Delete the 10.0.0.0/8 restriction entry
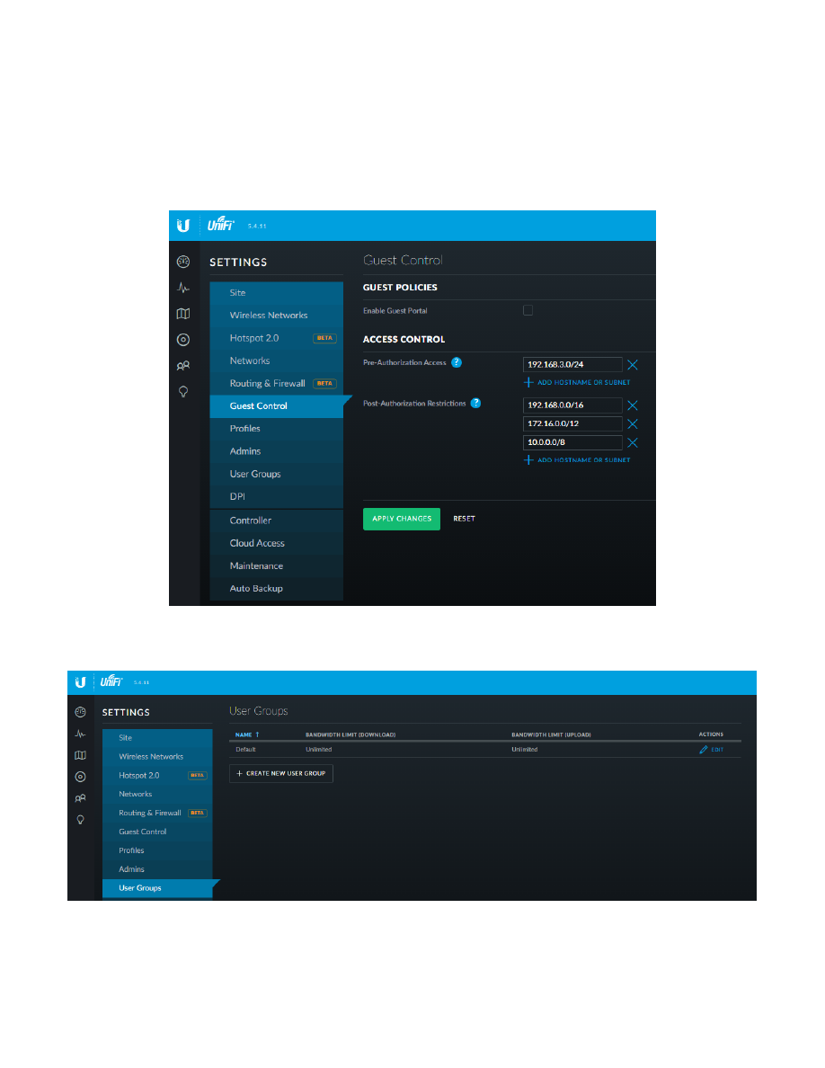Screen dimensions: 825x1068 (x=632, y=443)
